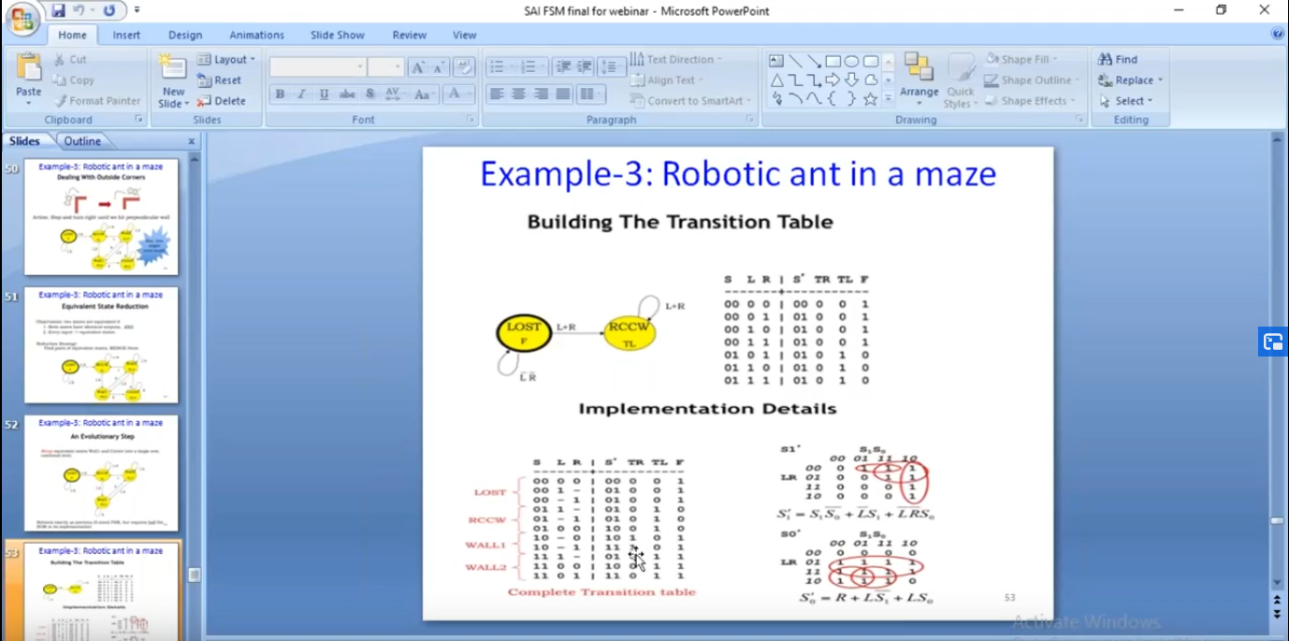Click the Office button logo

pos(22,17)
